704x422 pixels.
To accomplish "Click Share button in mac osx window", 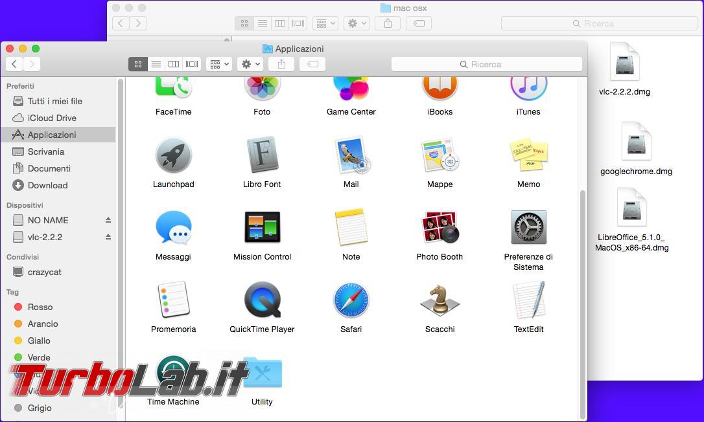I will [388, 23].
